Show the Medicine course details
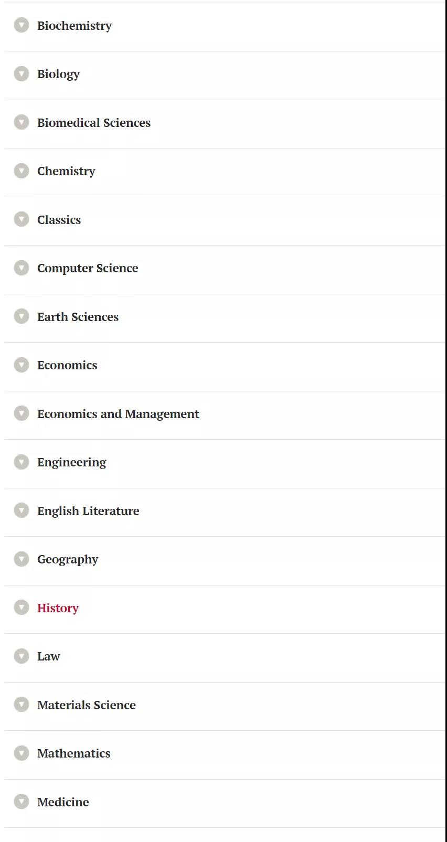The width and height of the screenshot is (447, 842). pos(63,802)
